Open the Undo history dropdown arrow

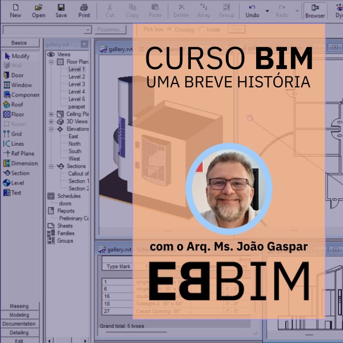[267, 10]
